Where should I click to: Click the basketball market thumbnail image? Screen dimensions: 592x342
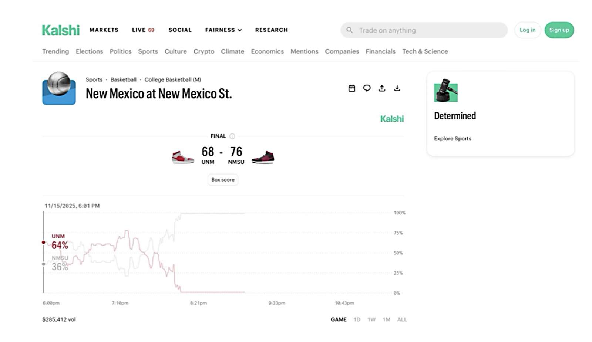pos(59,88)
